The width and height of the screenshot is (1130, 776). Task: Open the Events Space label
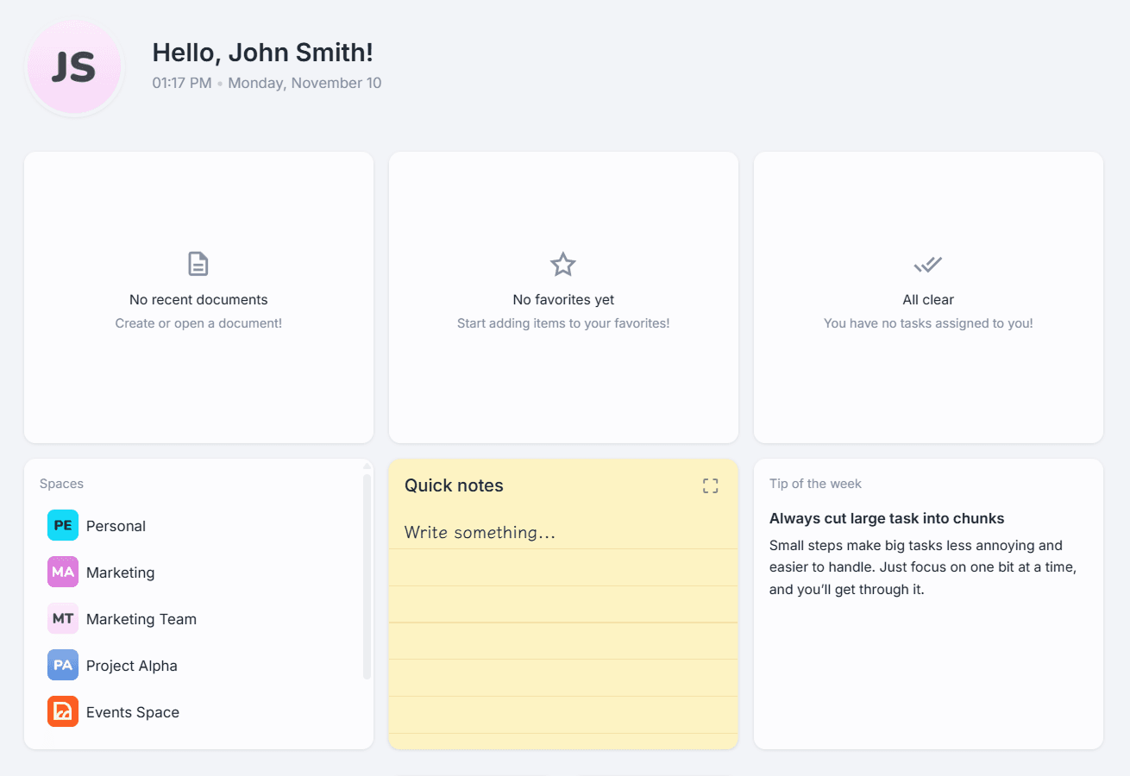point(133,712)
